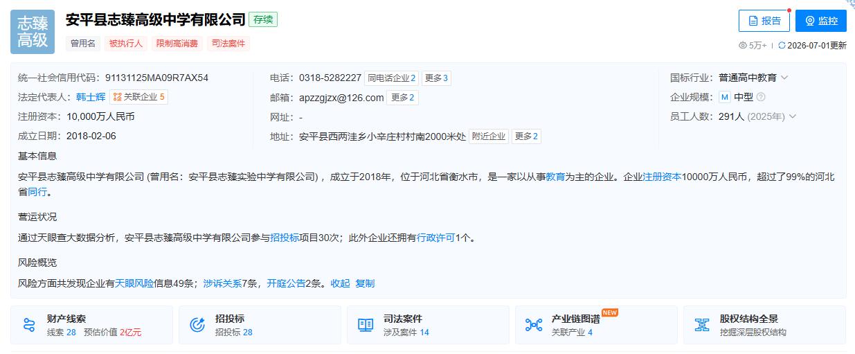
Task: Open the 注册资本 link in description
Action: [x=663, y=177]
